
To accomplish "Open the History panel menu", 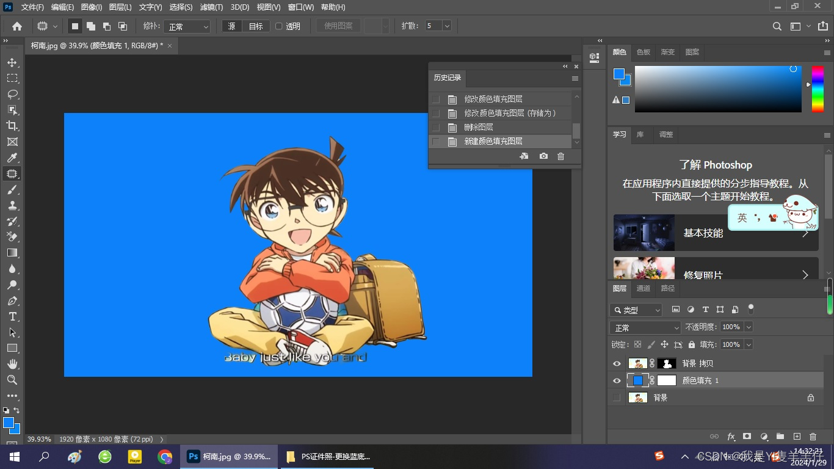I will (x=575, y=78).
